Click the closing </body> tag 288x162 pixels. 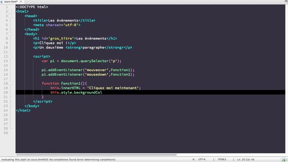[32, 106]
